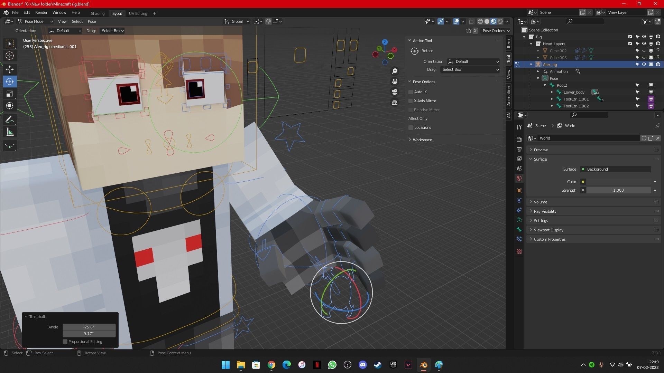Open the Bone properties tab
This screenshot has width=664, height=373.
tap(519, 229)
